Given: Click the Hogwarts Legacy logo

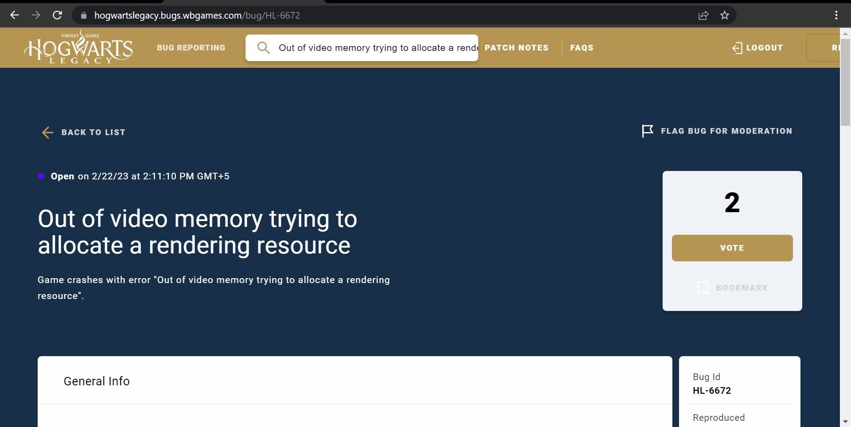Looking at the screenshot, I should click(x=78, y=47).
